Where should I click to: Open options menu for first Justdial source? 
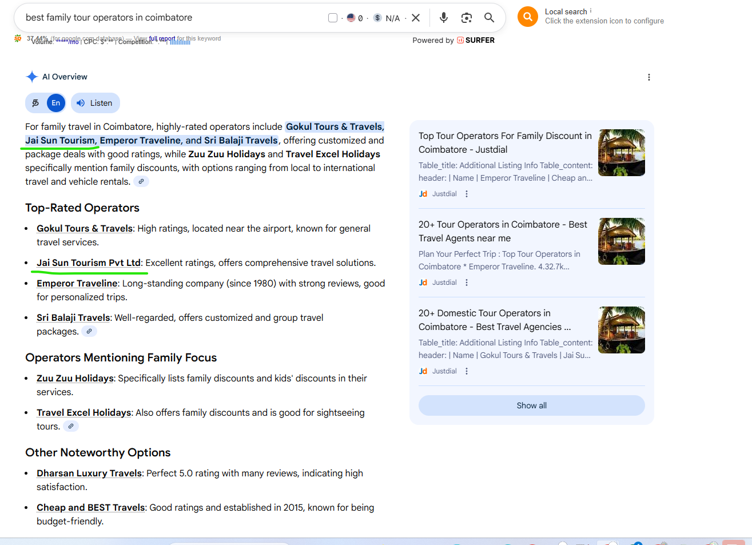467,194
